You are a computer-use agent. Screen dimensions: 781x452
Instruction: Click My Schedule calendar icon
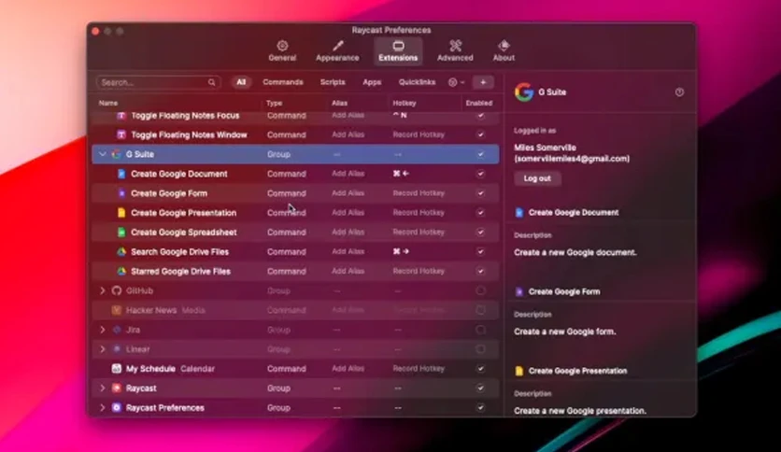[x=117, y=369]
